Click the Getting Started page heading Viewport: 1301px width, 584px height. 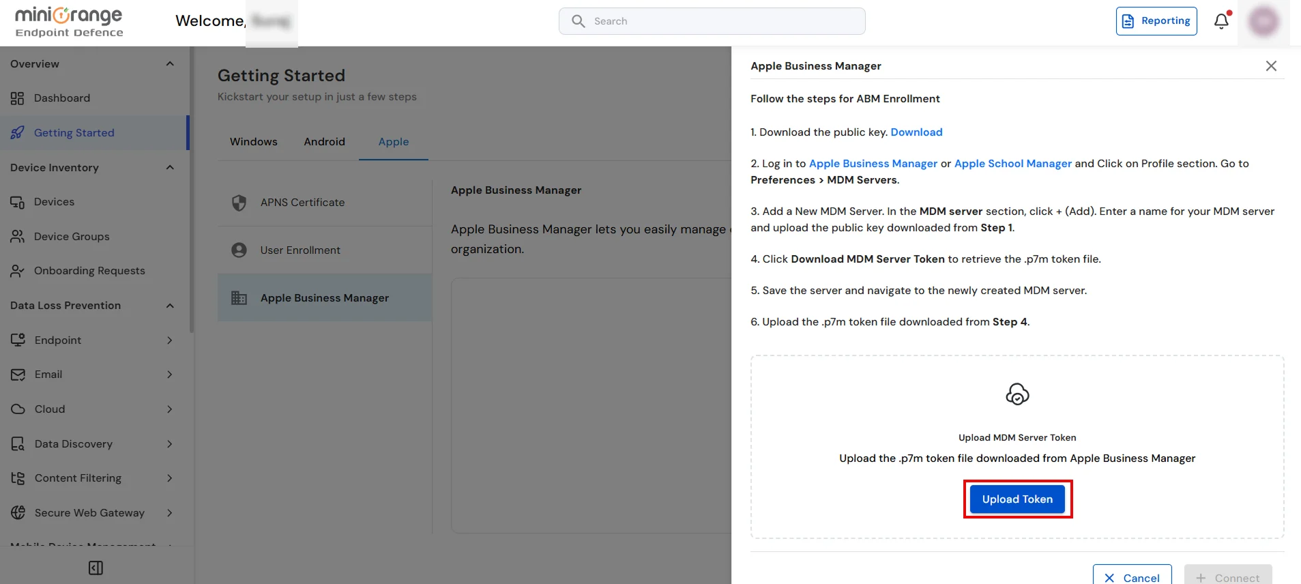(281, 76)
